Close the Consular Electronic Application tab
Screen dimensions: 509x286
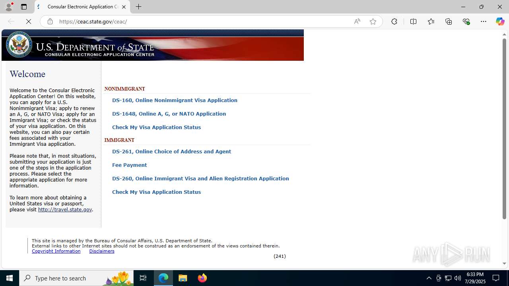(x=124, y=7)
